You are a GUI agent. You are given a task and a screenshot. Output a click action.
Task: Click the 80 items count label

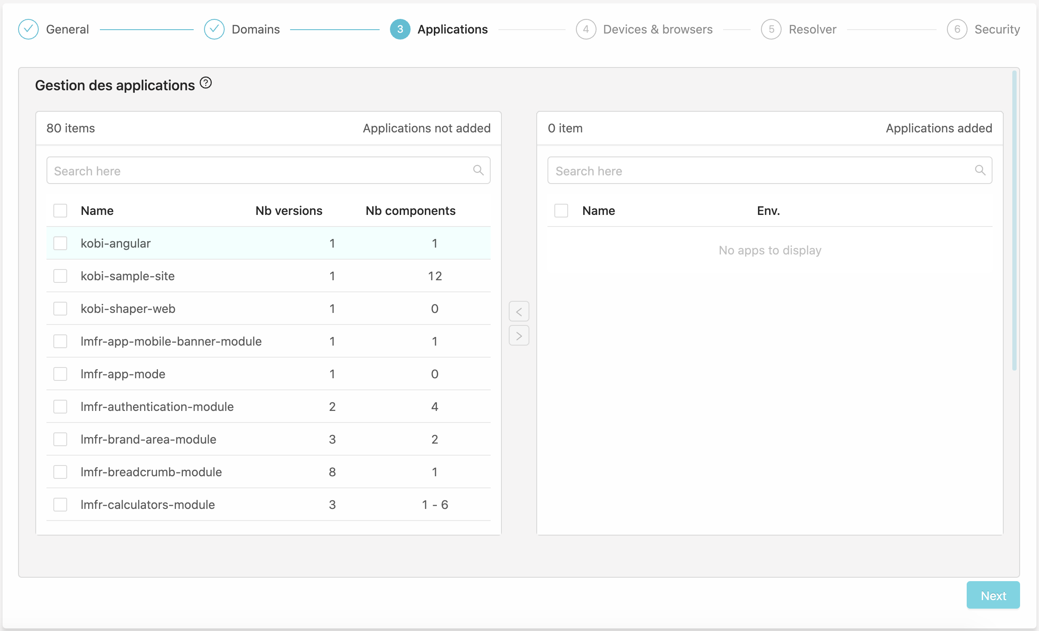pyautogui.click(x=71, y=128)
